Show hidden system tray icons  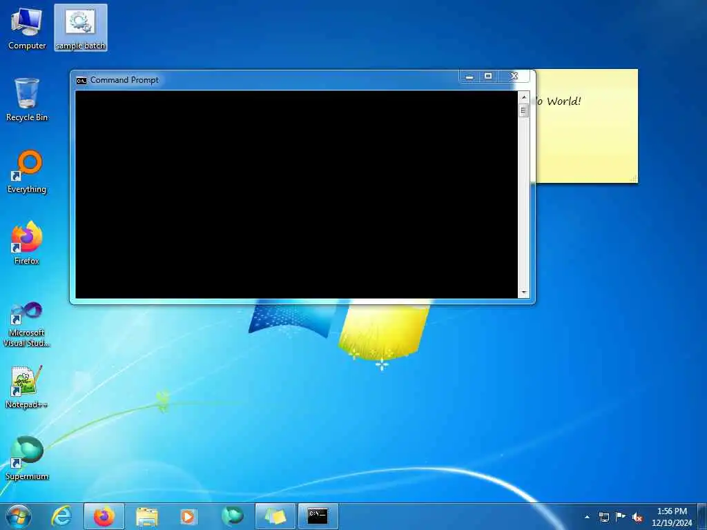(x=587, y=517)
